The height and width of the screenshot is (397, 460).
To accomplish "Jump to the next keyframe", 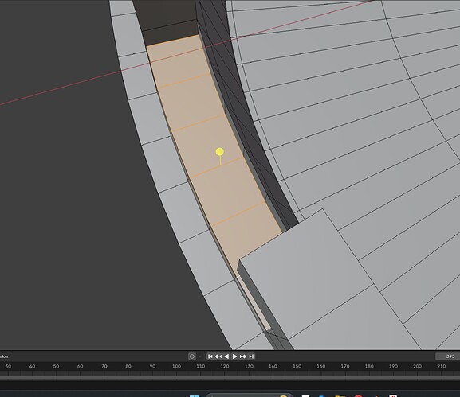I will (x=243, y=356).
